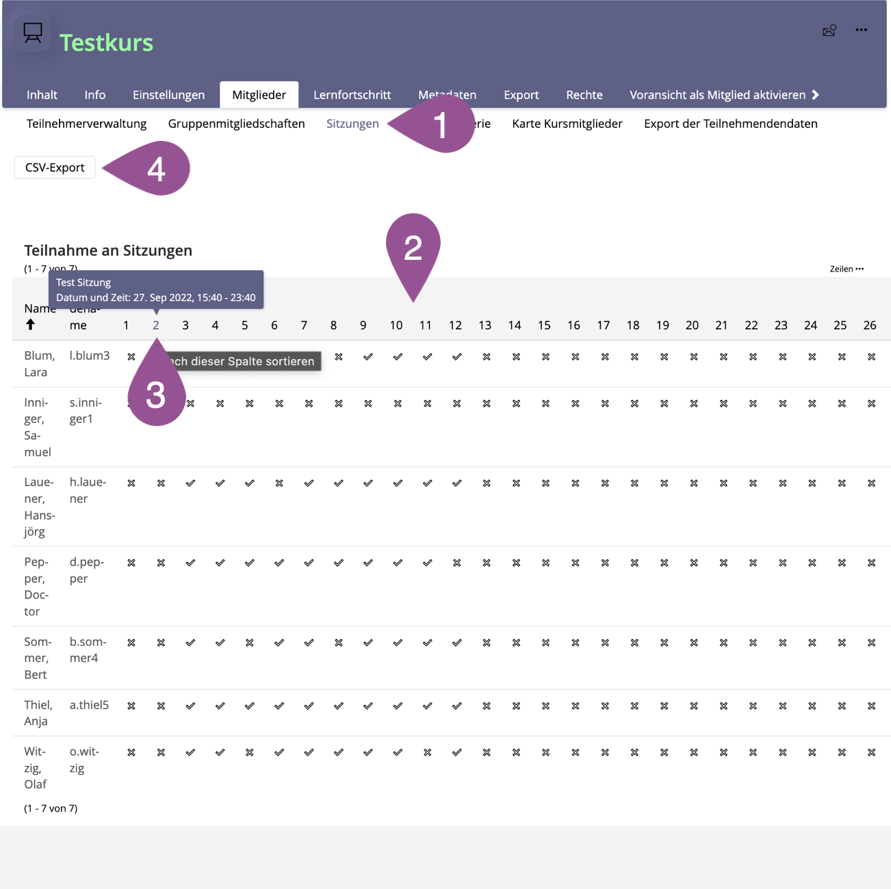Sort by session column 2 header
Image resolution: width=891 pixels, height=889 pixels.
(156, 326)
